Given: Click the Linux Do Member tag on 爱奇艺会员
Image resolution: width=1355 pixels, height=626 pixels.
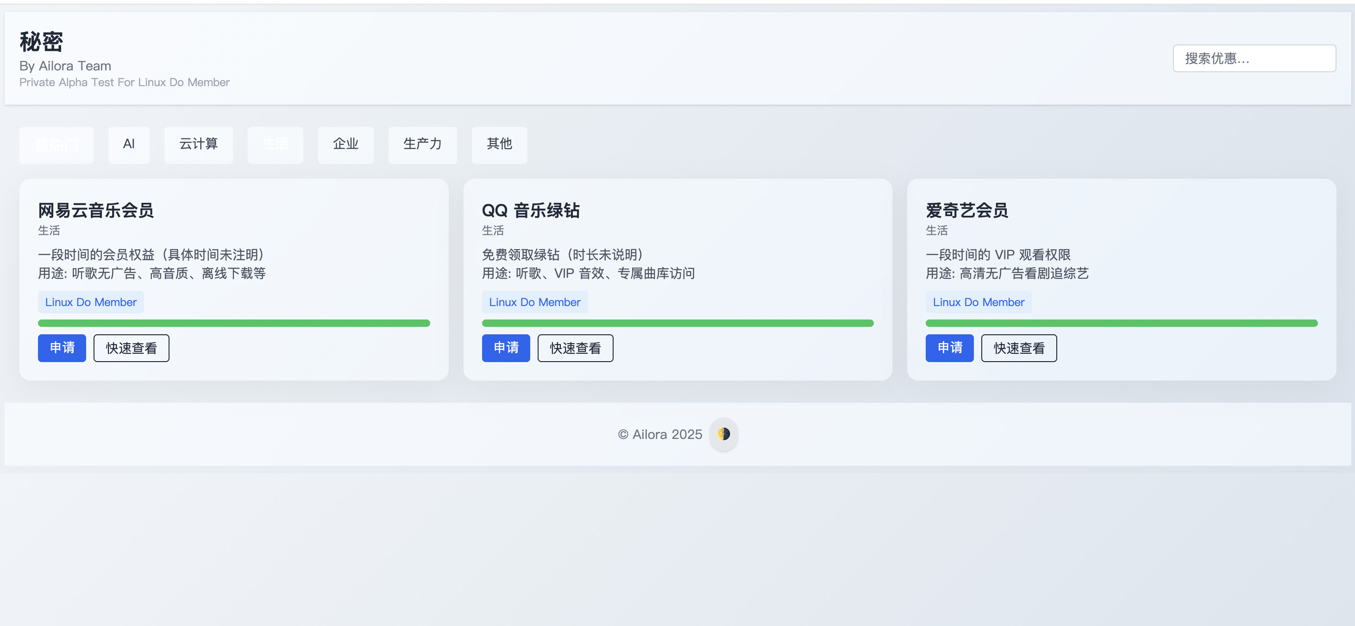Looking at the screenshot, I should coord(979,302).
